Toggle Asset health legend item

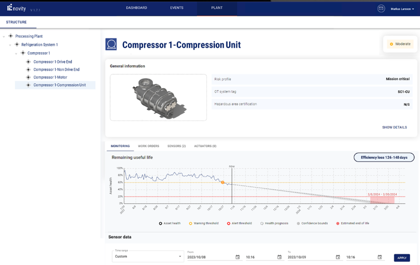(170, 223)
